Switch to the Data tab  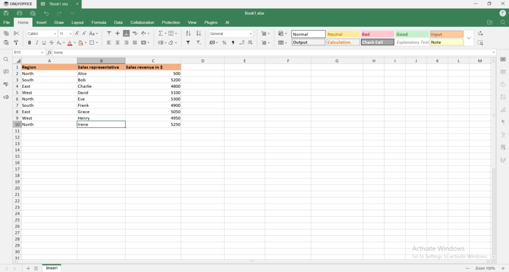(x=118, y=22)
